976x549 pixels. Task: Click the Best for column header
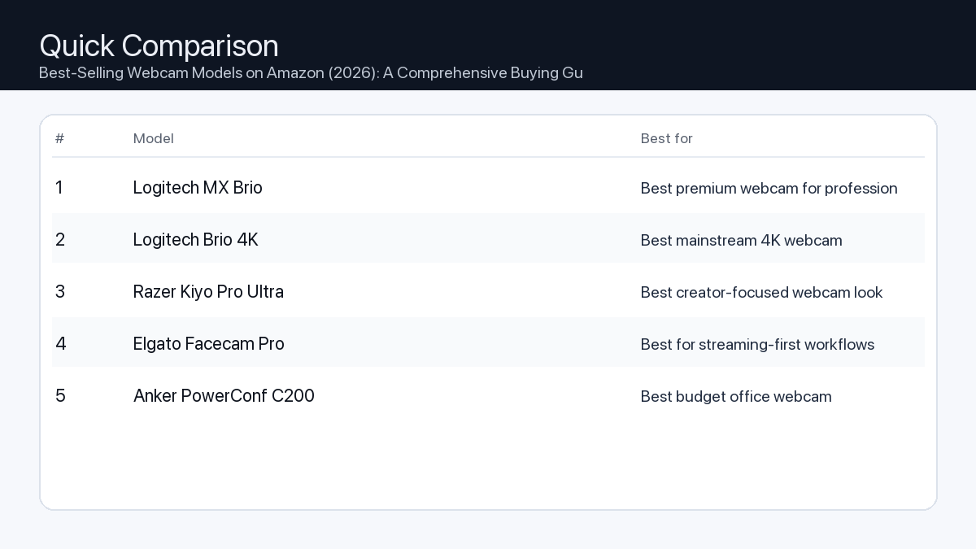coord(666,138)
